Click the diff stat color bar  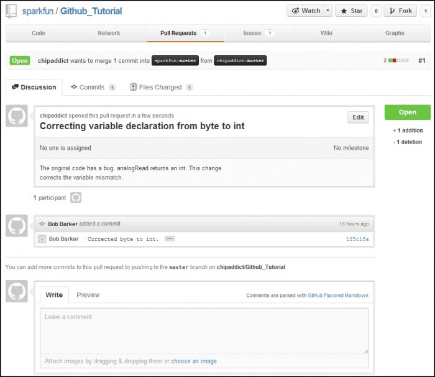[x=398, y=60]
